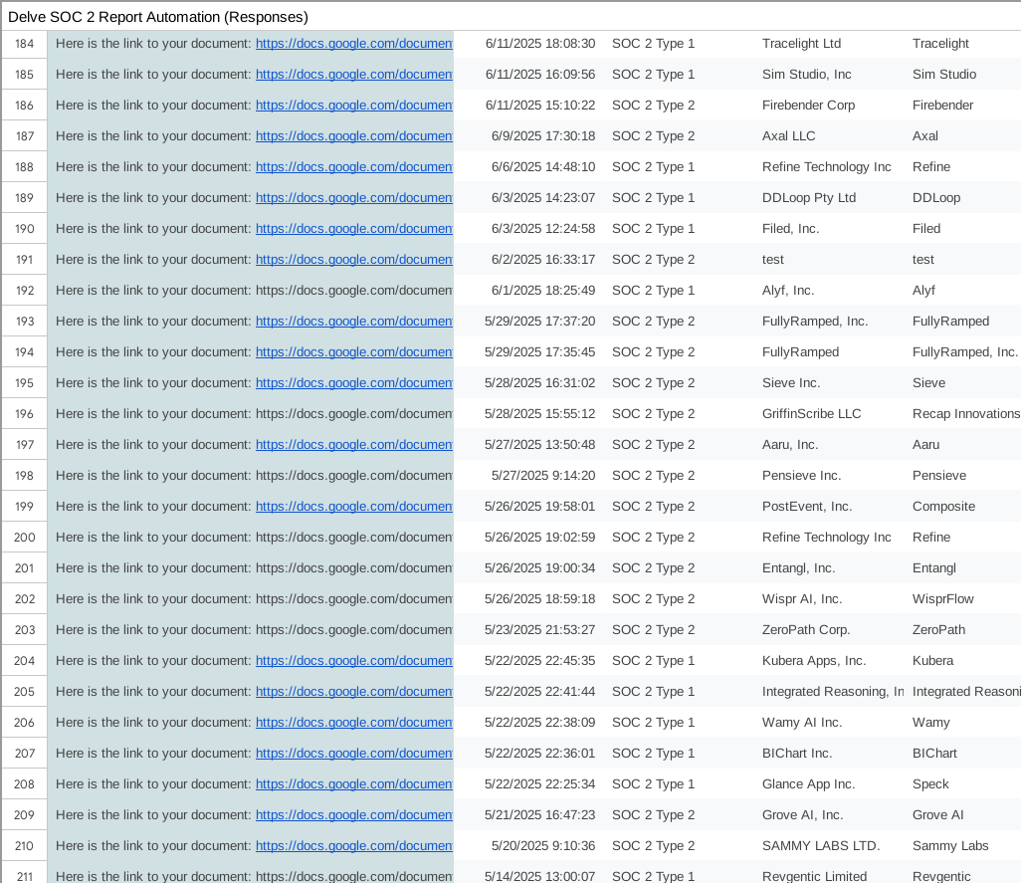This screenshot has width=1021, height=883.
Task: Select cell 'Filed, Inc.'
Action: pyautogui.click(x=790, y=229)
